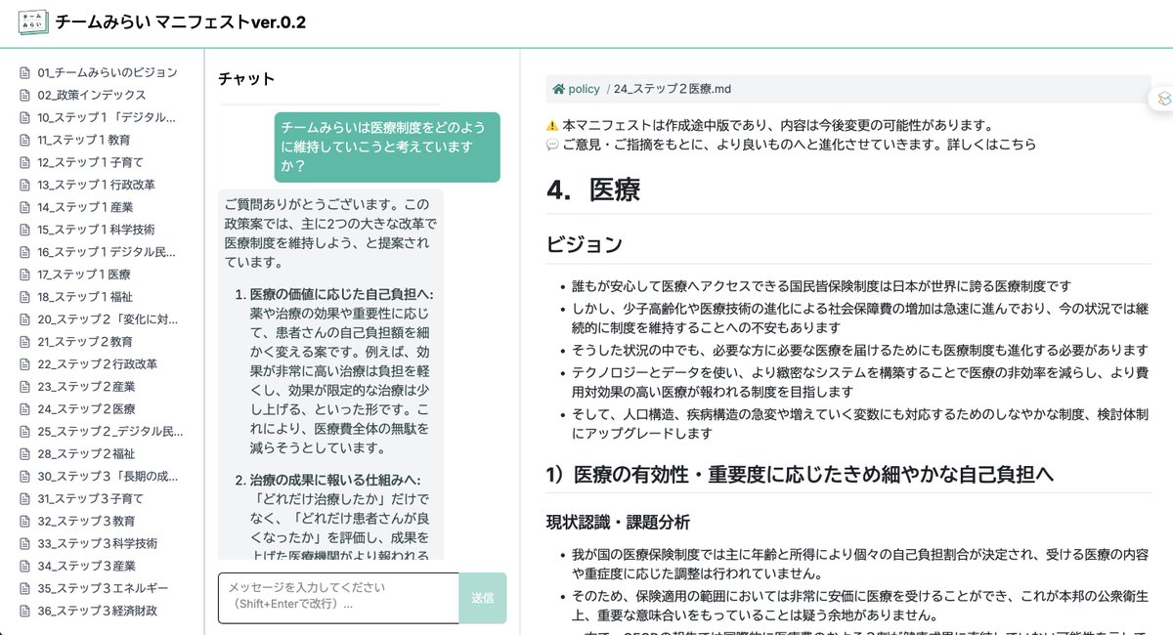Image resolution: width=1173 pixels, height=635 pixels.
Task: Click file icon beside 18_ステップ１福祉
Action: [x=25, y=297]
